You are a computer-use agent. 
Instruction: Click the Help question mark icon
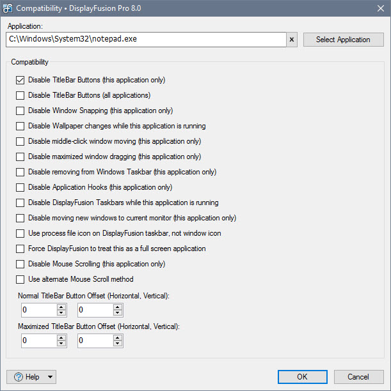pos(19,377)
